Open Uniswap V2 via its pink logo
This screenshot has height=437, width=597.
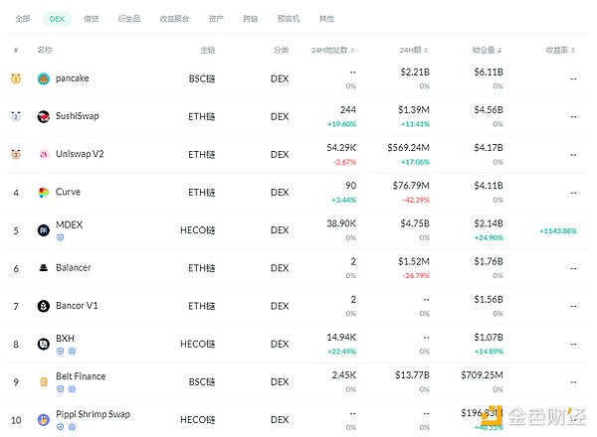click(x=44, y=154)
